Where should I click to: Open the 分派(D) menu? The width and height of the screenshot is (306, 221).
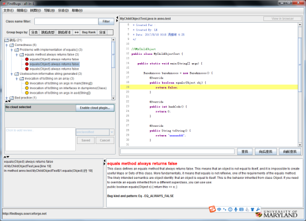(63, 11)
